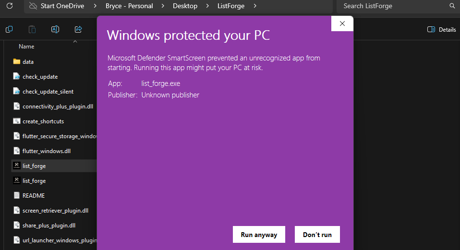Screen dimensions: 460x250
Task: Click the url_launcher_windows_plugin icon
Action: (17, 240)
